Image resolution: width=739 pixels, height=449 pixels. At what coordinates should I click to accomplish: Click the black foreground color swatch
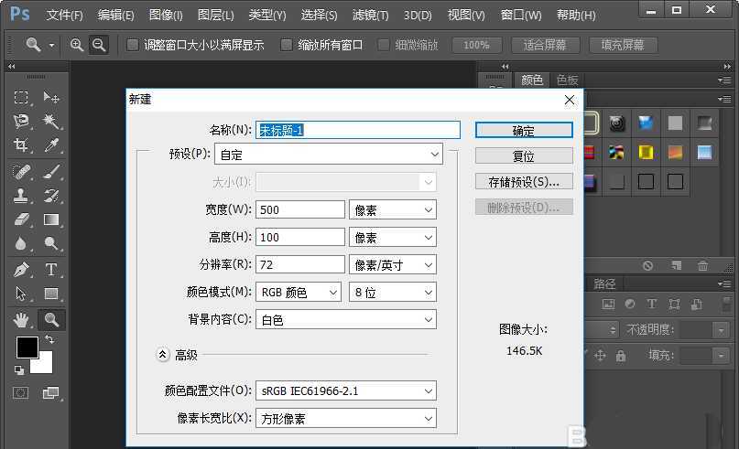(26, 347)
